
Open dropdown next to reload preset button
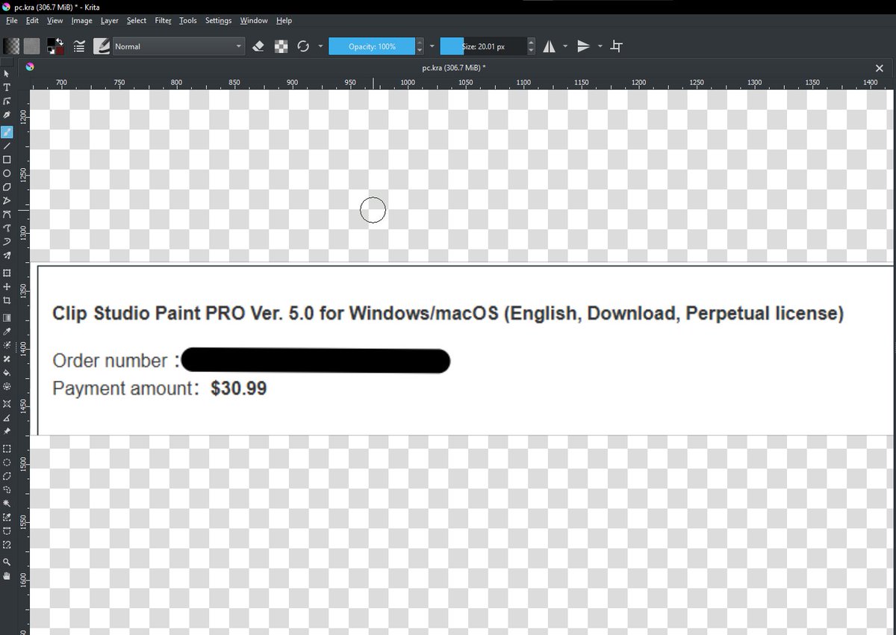coord(320,46)
